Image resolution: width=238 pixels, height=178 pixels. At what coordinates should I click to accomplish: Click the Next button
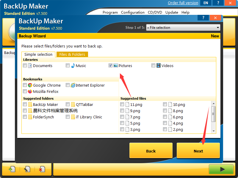pos(198,151)
